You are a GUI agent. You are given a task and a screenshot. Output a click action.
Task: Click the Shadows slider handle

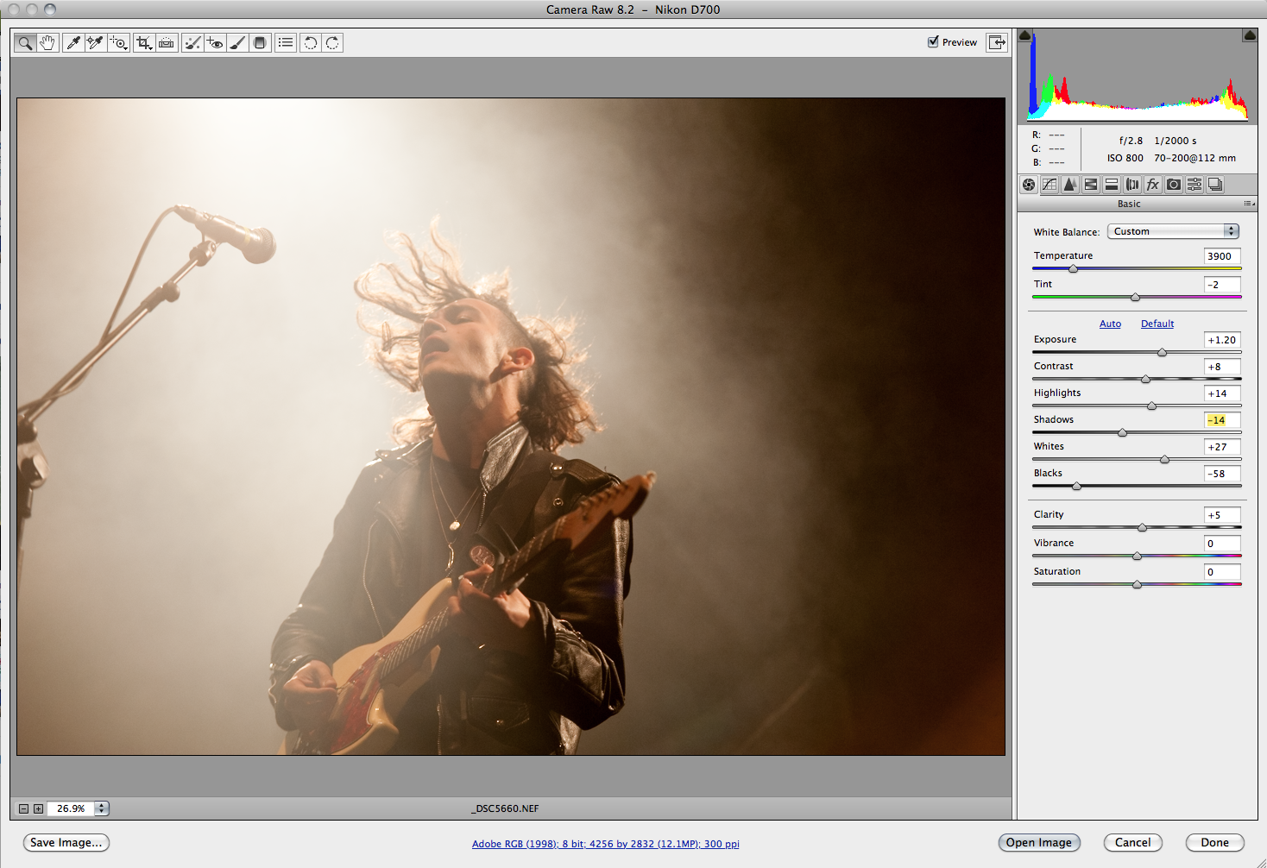1122,432
